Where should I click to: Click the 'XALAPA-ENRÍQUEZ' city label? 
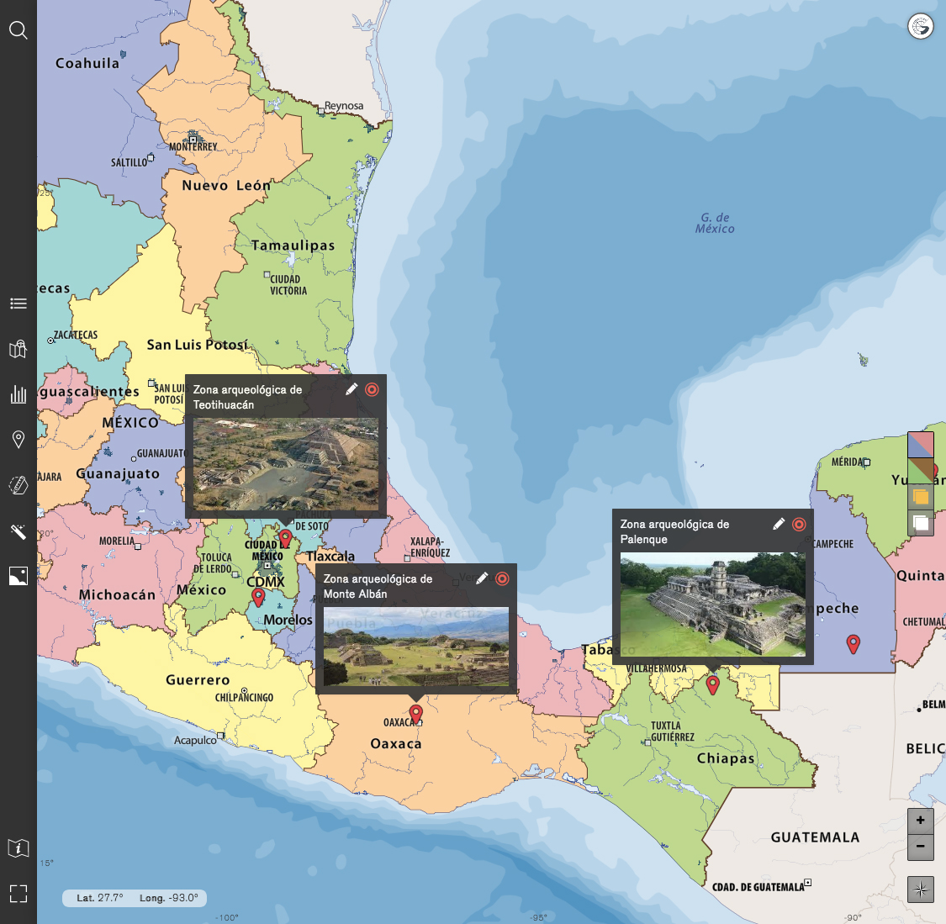(x=430, y=547)
